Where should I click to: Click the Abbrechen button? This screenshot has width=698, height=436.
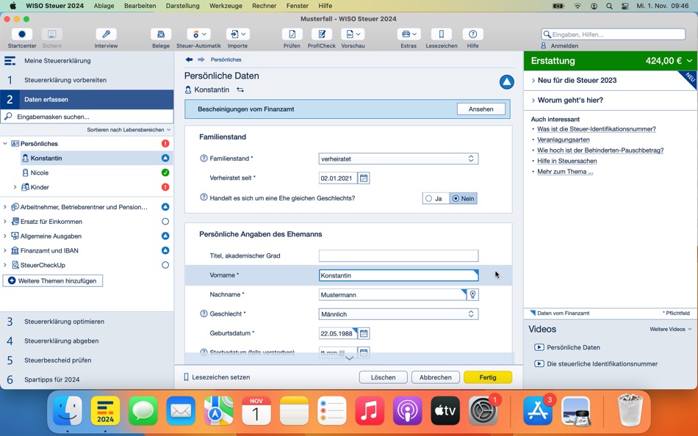click(436, 377)
